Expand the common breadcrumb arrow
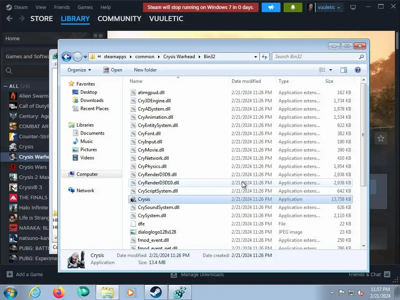 159,57
